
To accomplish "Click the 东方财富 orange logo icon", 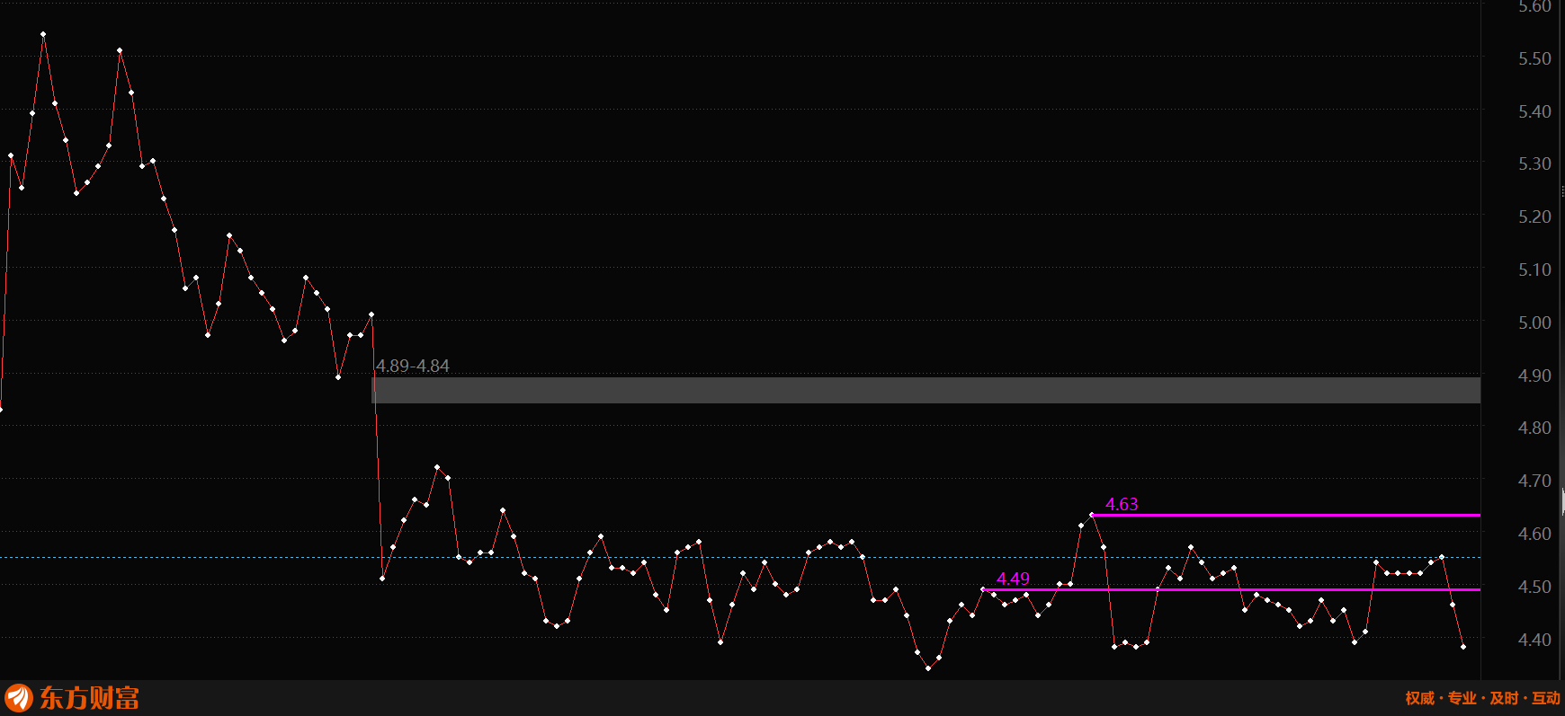I will [x=19, y=698].
